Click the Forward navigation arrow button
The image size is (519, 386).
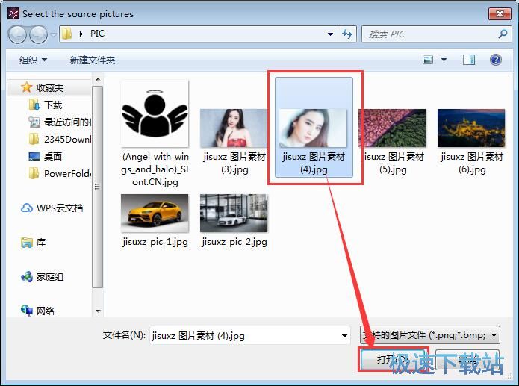pyautogui.click(x=38, y=34)
